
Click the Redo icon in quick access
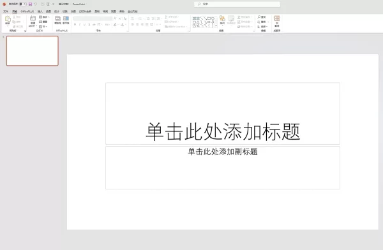tap(43, 4)
